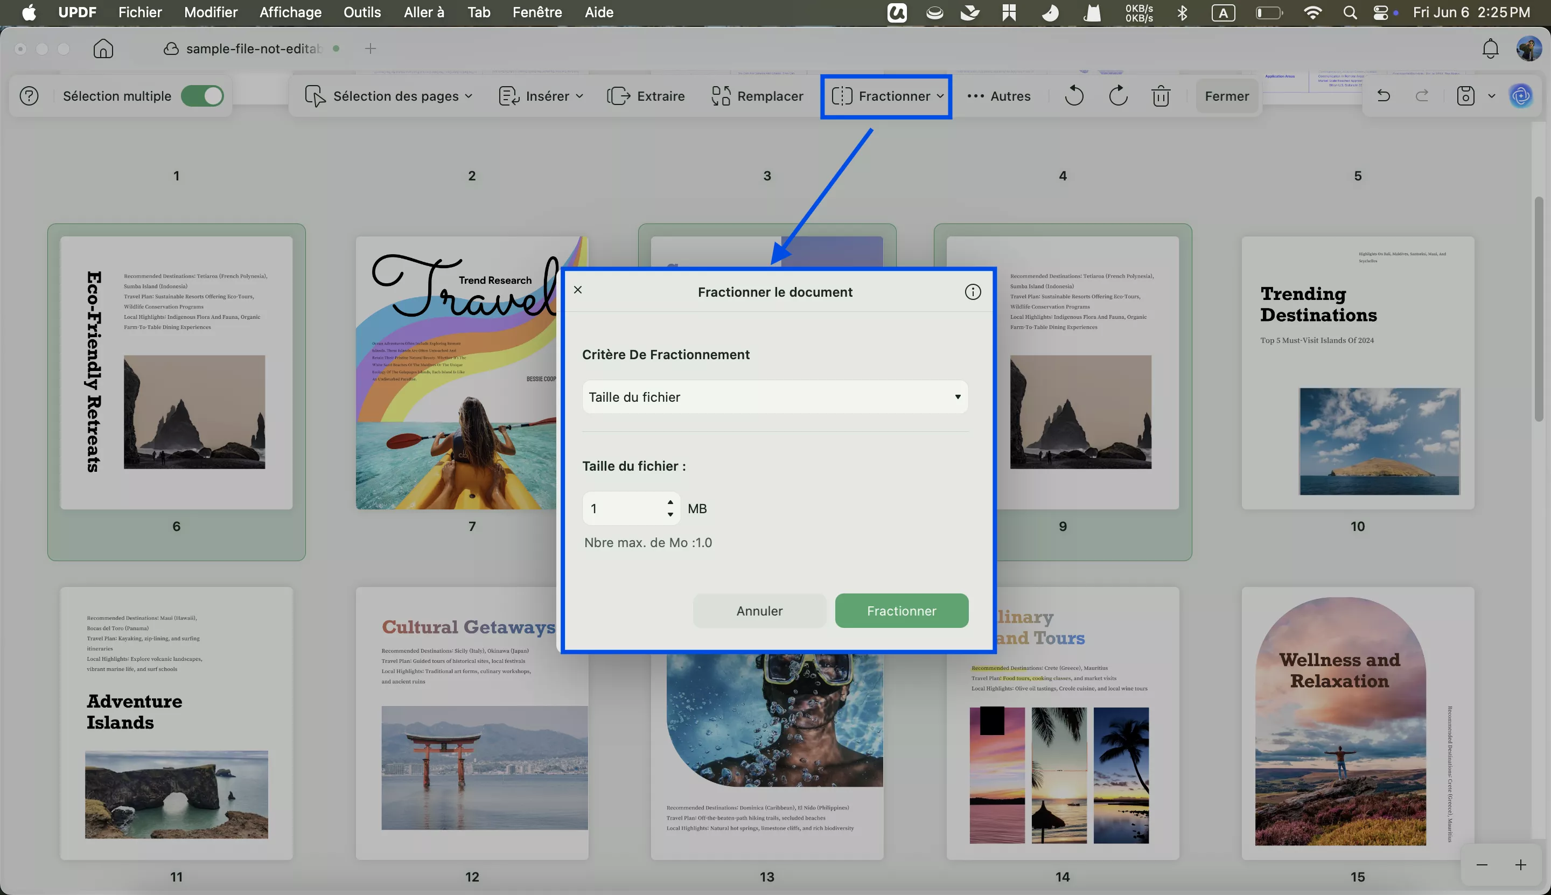Open Sélection des pages dropdown

point(388,96)
